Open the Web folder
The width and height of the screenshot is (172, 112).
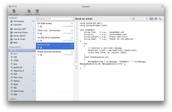click(x=22, y=43)
